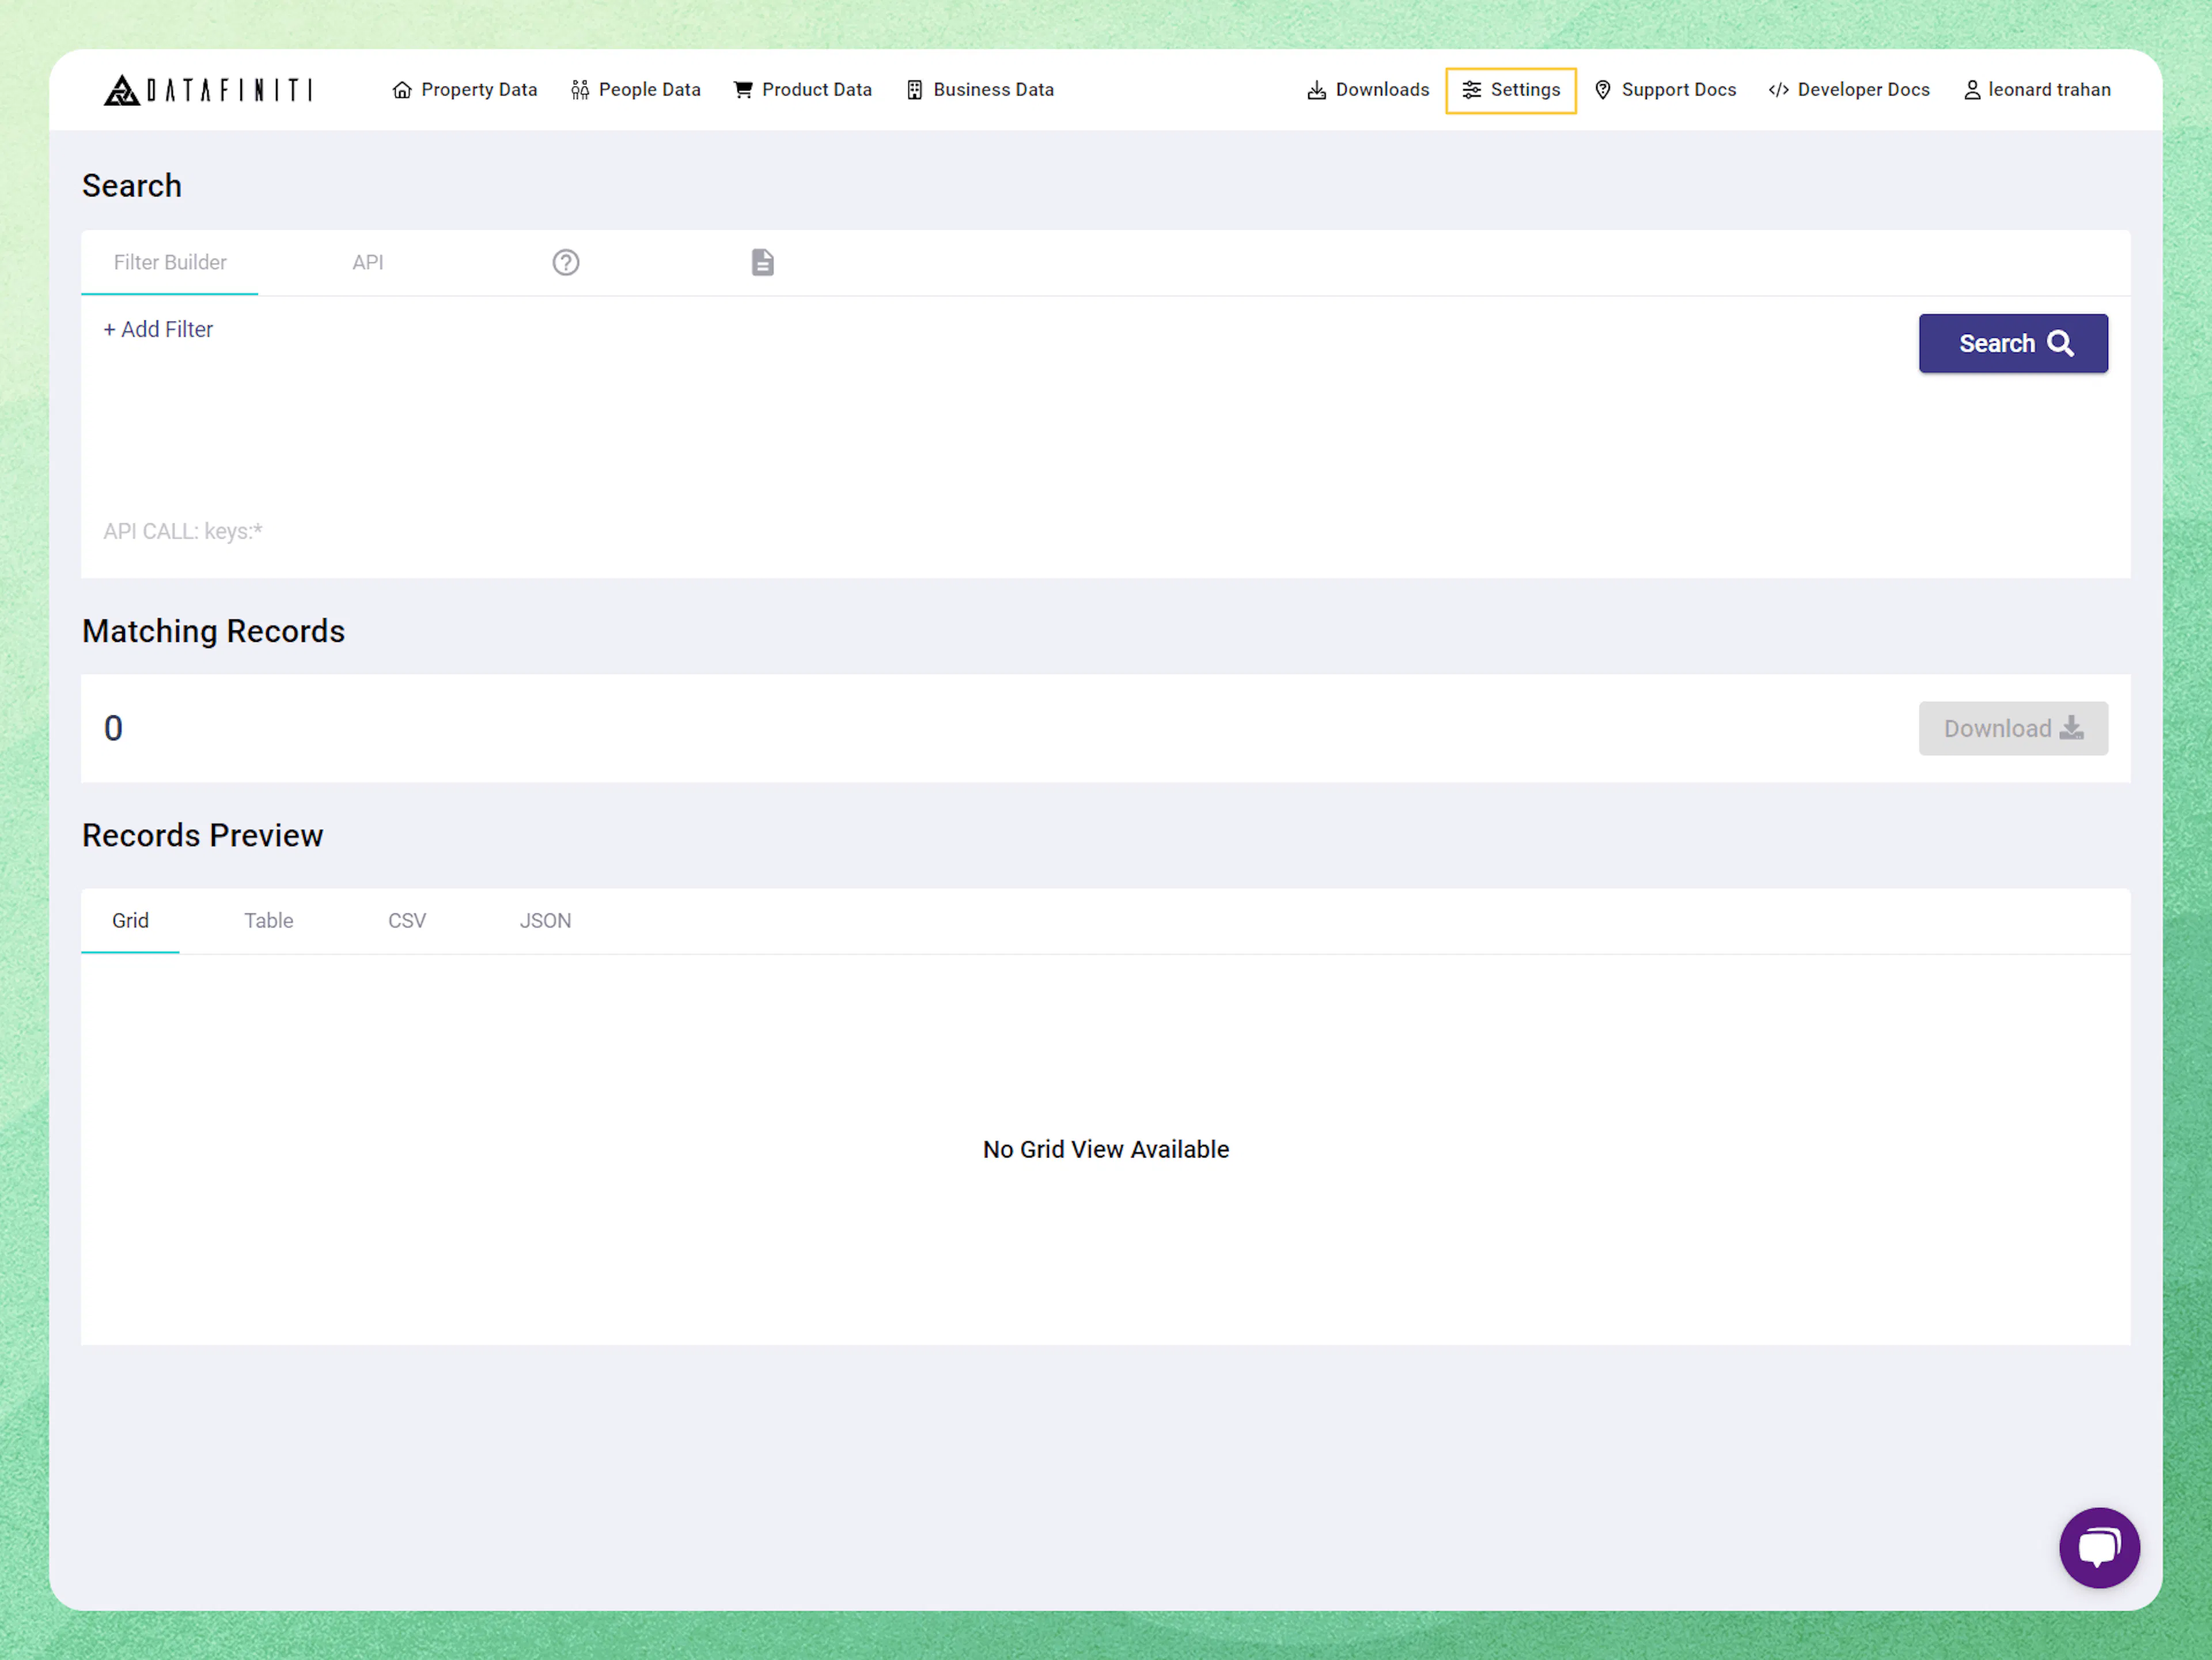Run the query with the Search button
Viewport: 2212px width, 1660px height.
point(2013,343)
